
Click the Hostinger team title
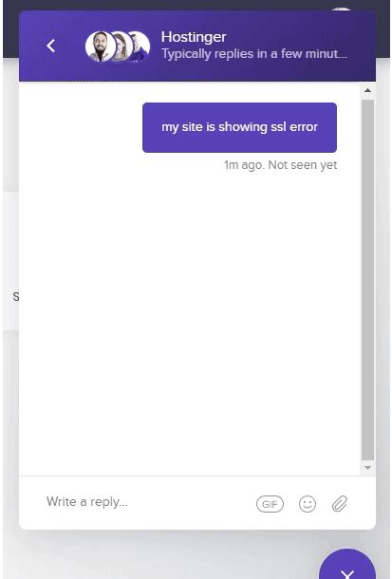click(194, 37)
